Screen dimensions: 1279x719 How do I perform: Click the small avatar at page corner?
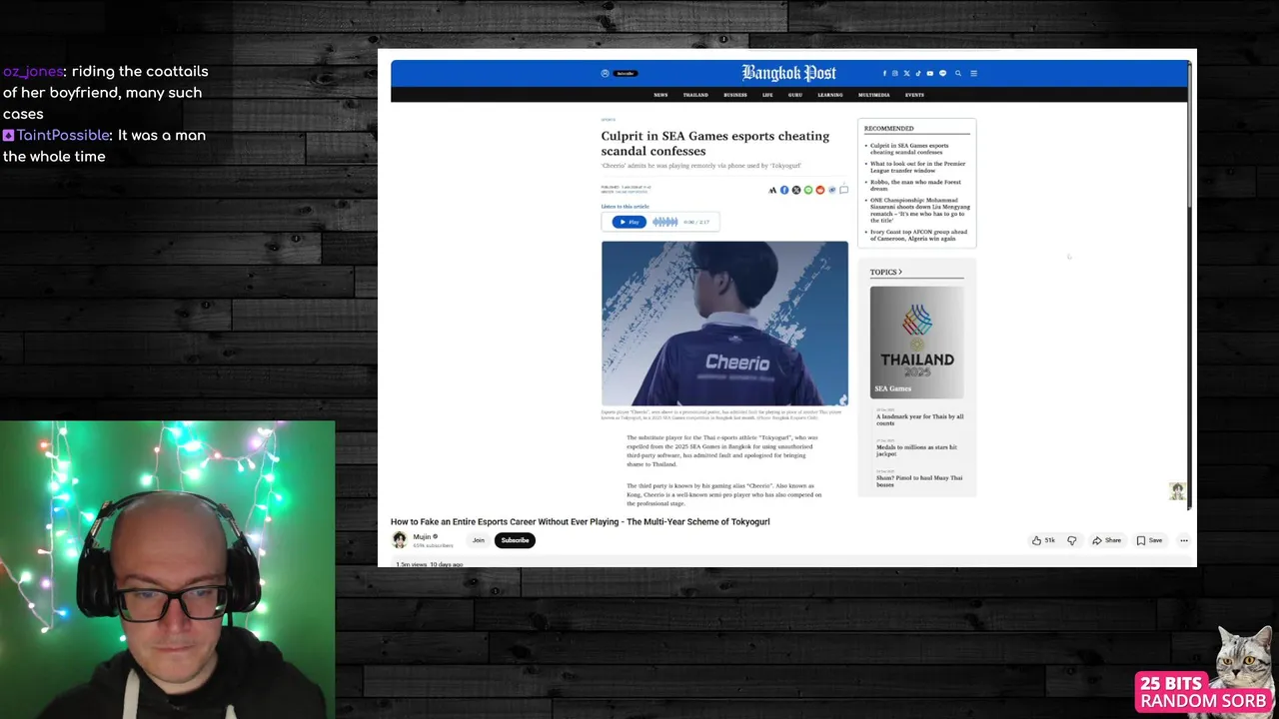pyautogui.click(x=1177, y=491)
